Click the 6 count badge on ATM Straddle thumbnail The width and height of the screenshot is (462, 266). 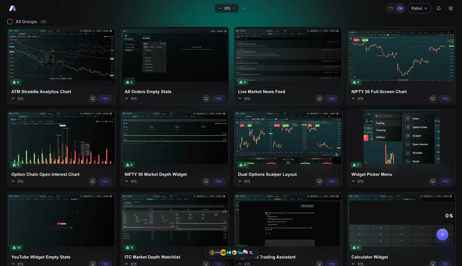[x=16, y=82]
